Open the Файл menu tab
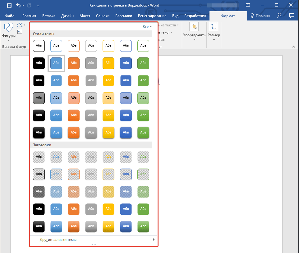Screen dimensions: 299x253 click(x=10, y=16)
